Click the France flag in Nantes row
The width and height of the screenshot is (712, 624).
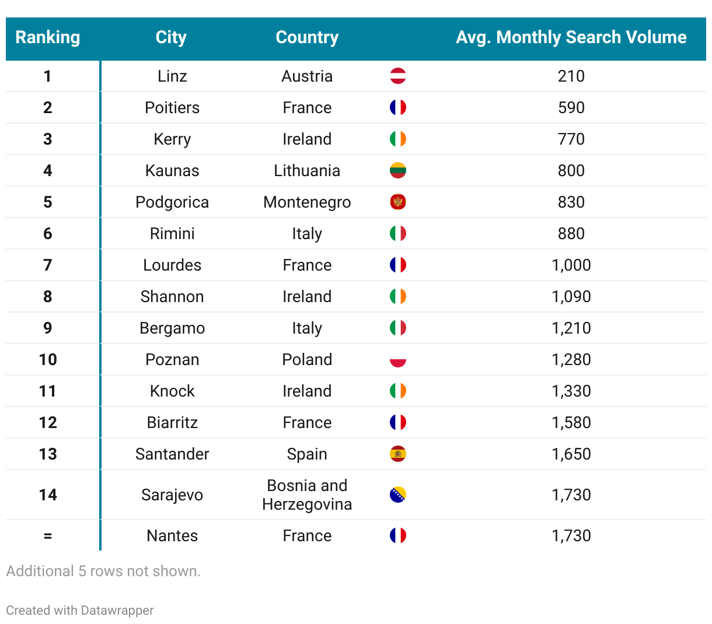[397, 536]
